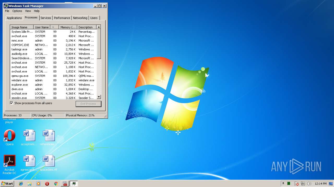
Task: Select the audiodg.exe process row
Action: [53, 54]
